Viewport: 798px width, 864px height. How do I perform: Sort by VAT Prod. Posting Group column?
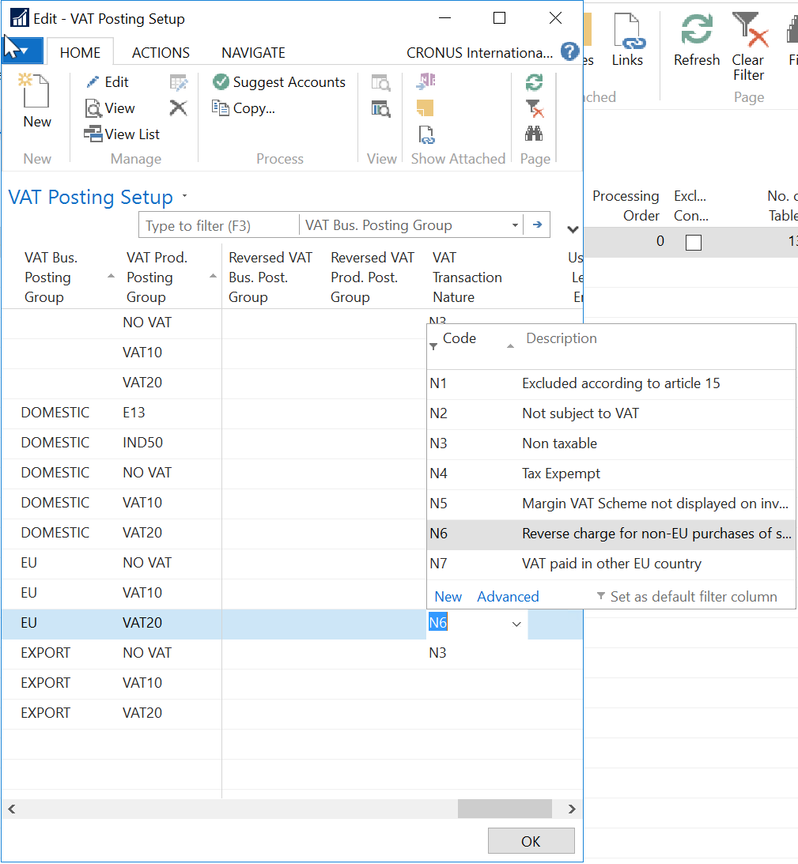coord(168,277)
